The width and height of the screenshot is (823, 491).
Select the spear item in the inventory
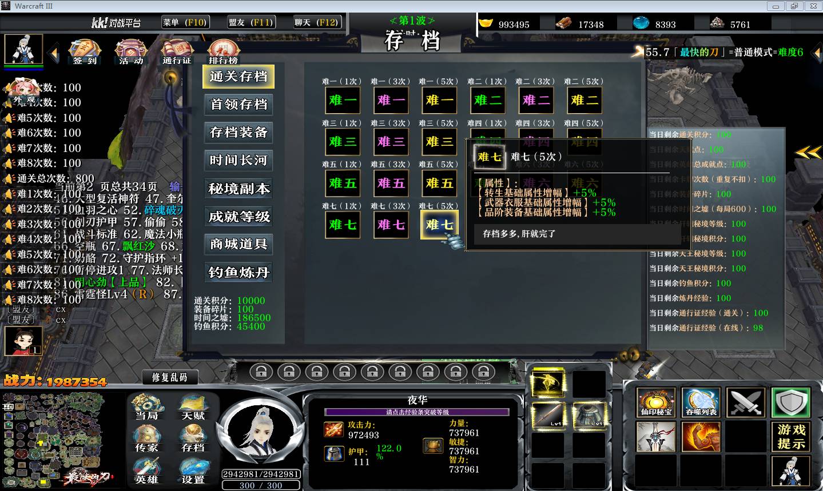548,415
